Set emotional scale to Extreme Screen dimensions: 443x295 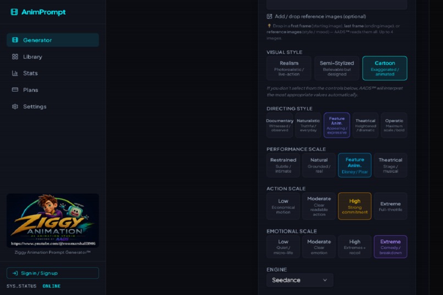click(x=390, y=247)
